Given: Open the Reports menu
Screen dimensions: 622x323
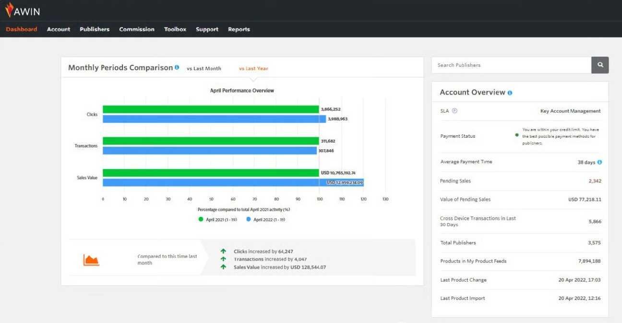Looking at the screenshot, I should click(239, 29).
